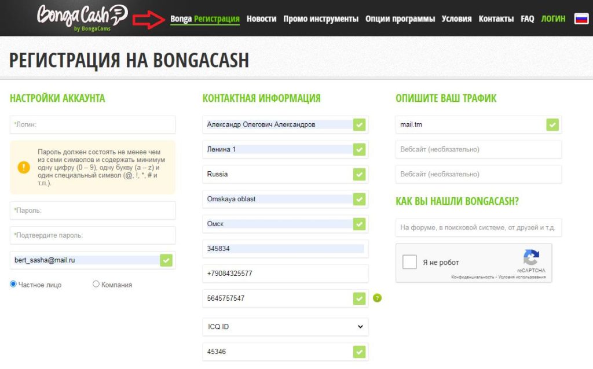Image resolution: width=593 pixels, height=369 pixels.
Task: Click the email field with bert_sasha@mail.ru
Action: 93,260
